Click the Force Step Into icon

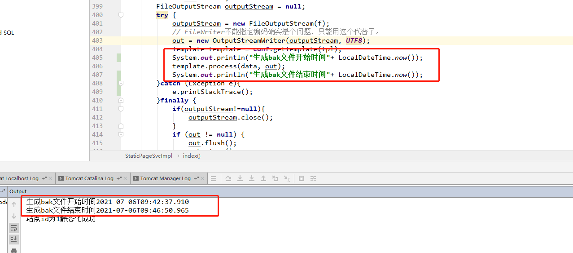tap(252, 178)
